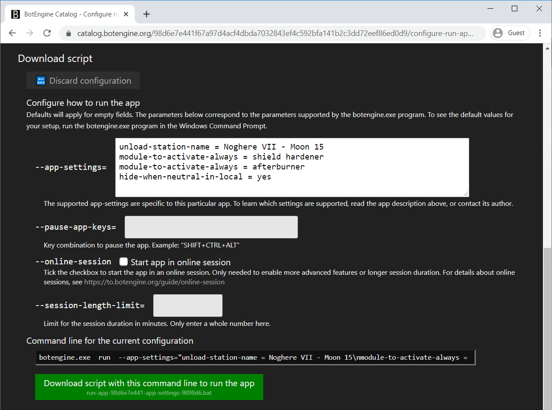The image size is (552, 410).
Task: Click the scrollbar up arrow
Action: pyautogui.click(x=547, y=47)
